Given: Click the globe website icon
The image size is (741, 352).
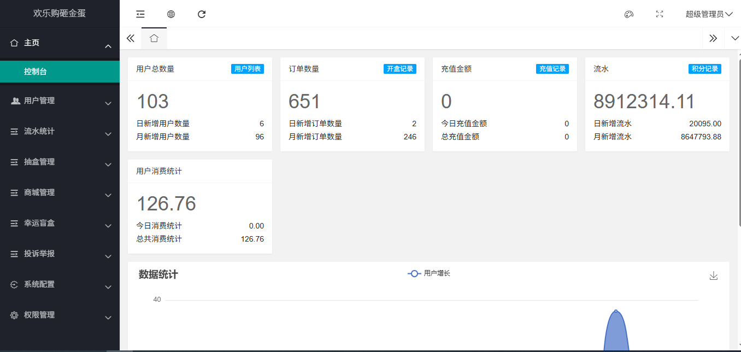Looking at the screenshot, I should coord(171,14).
